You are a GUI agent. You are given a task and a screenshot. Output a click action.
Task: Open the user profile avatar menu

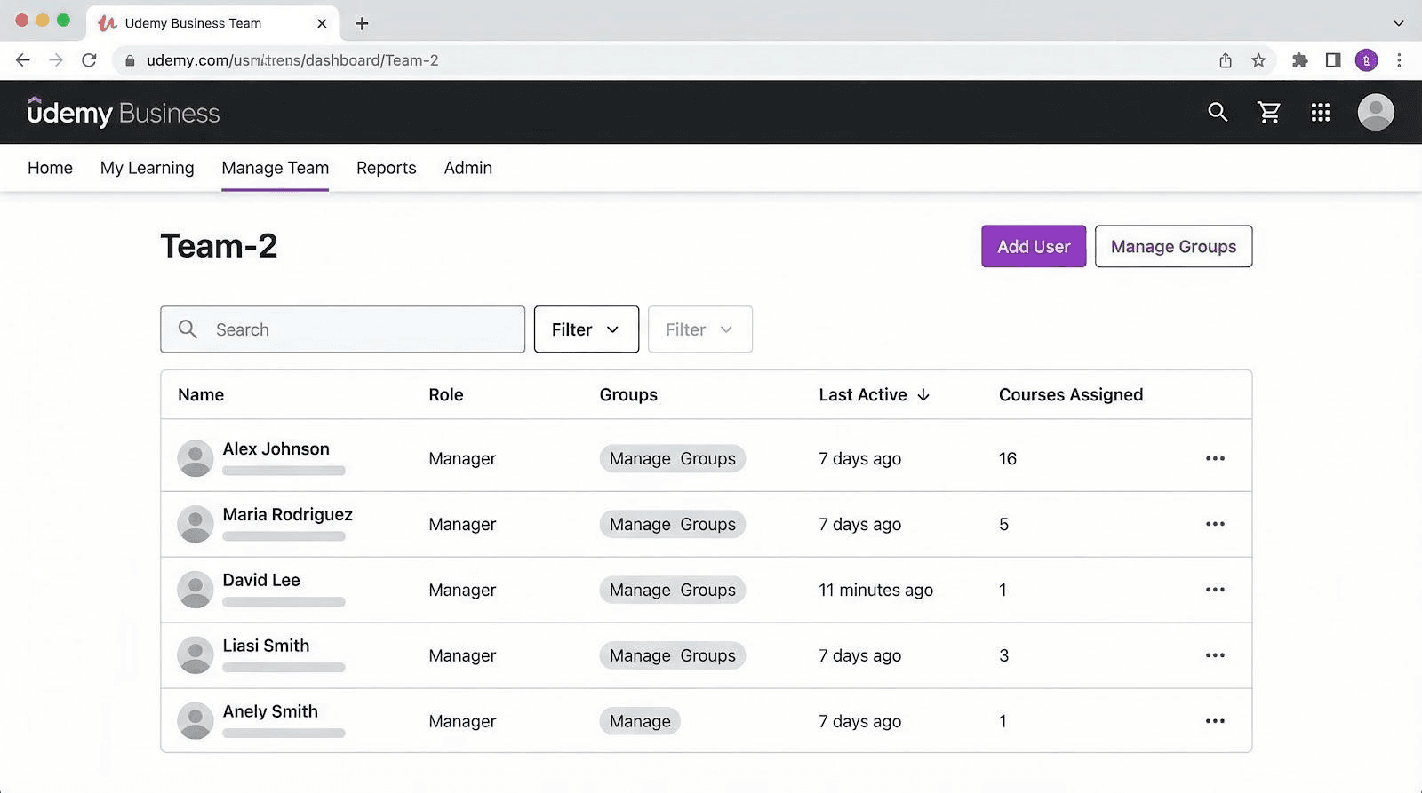click(x=1375, y=112)
